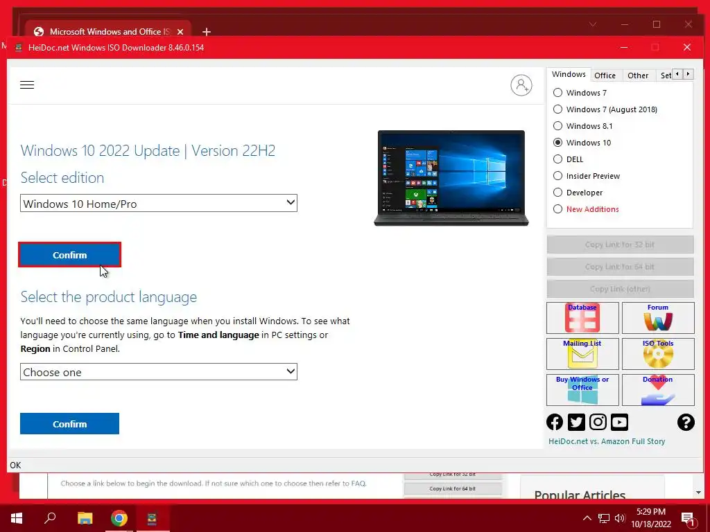Select the Developer radio button
The height and width of the screenshot is (532, 710).
pyautogui.click(x=558, y=193)
